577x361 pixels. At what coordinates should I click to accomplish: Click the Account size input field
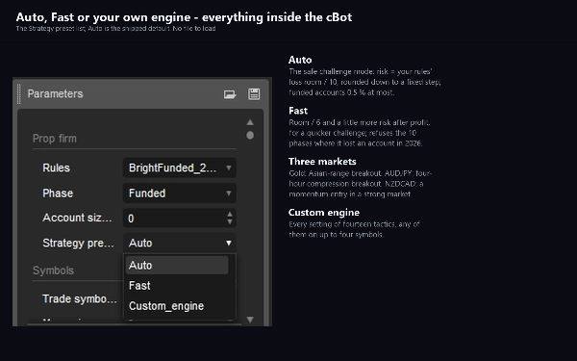tap(174, 219)
